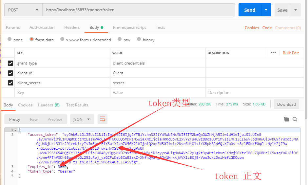308x185 pixels.
Task: Select the raw body type
Action: tap(119, 39)
